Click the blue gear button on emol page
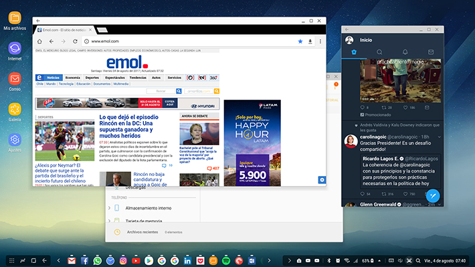 [322, 180]
